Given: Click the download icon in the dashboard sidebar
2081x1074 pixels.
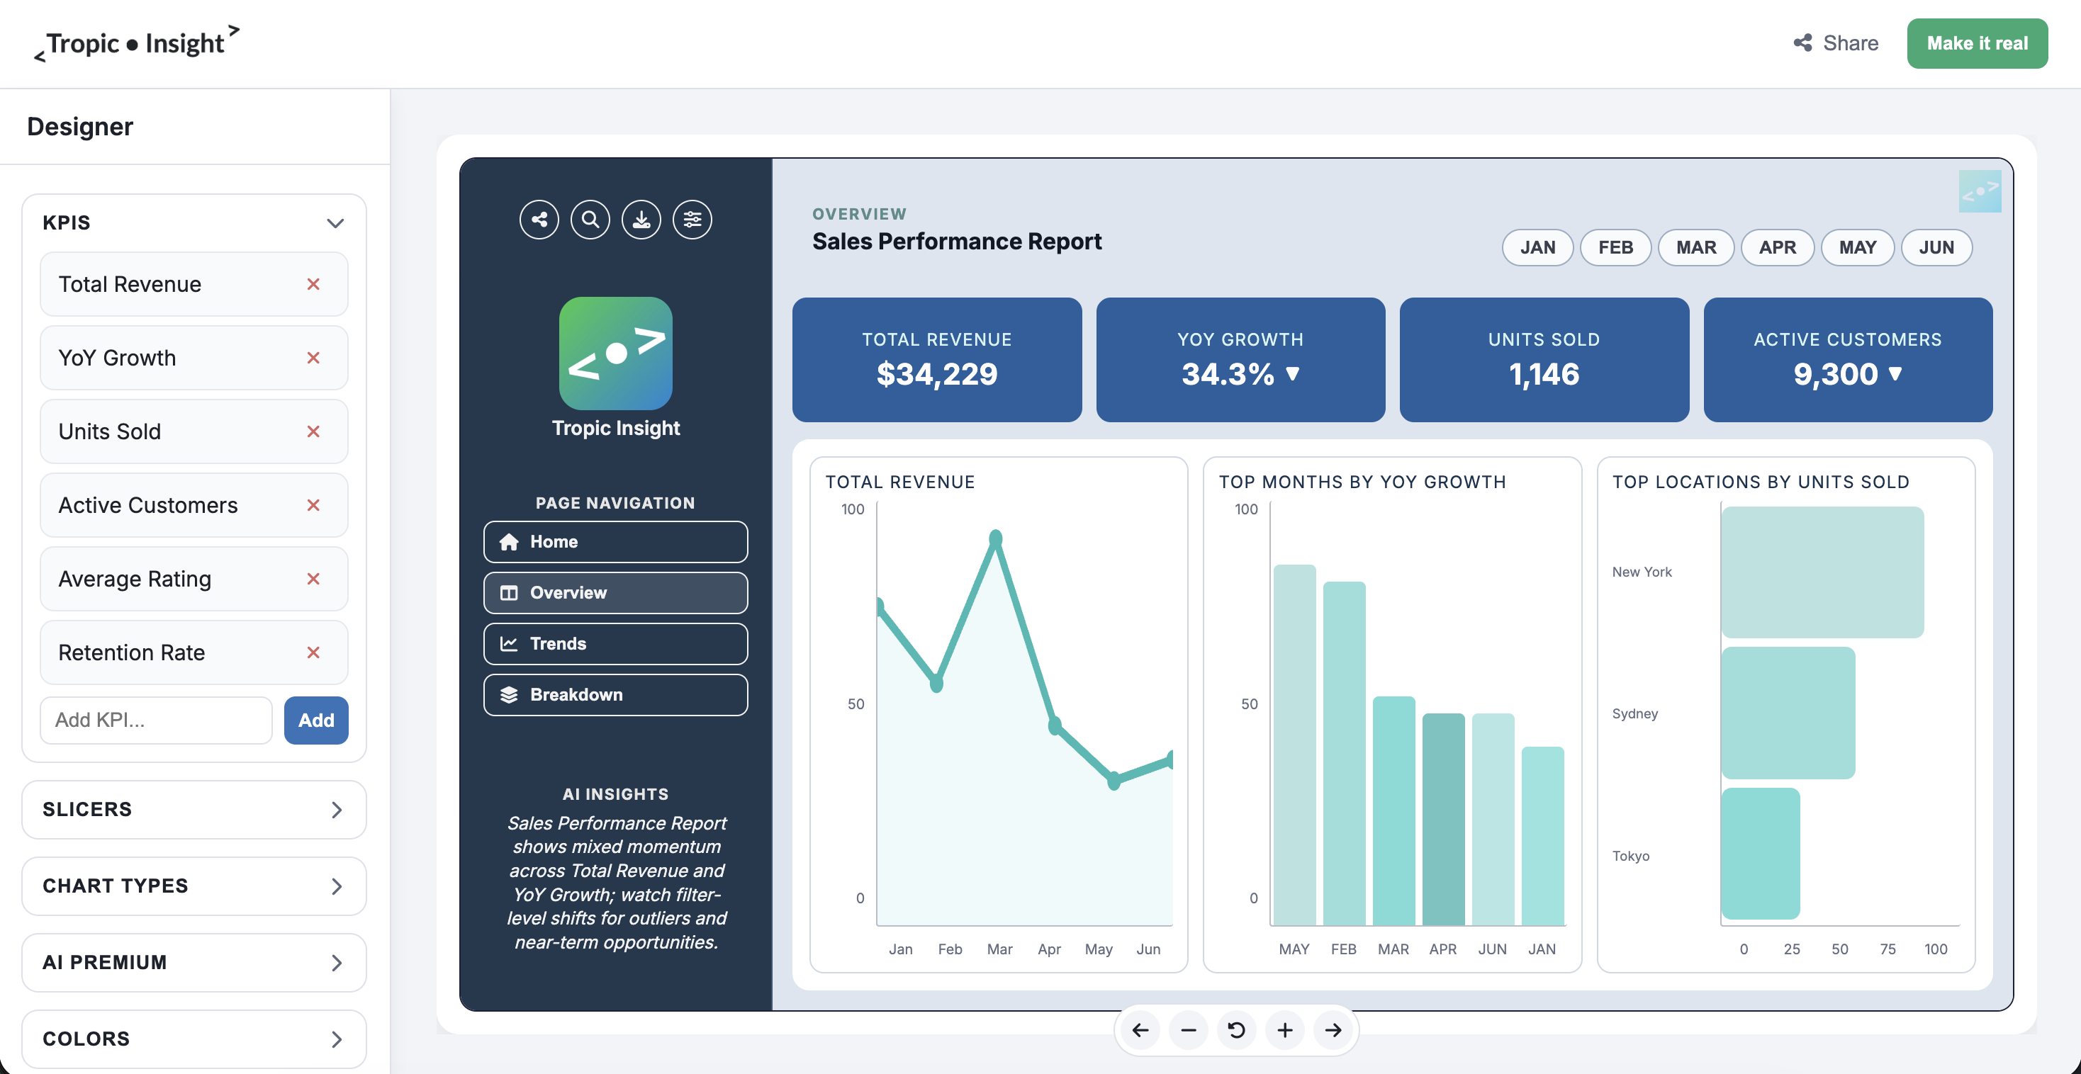Looking at the screenshot, I should [x=641, y=219].
